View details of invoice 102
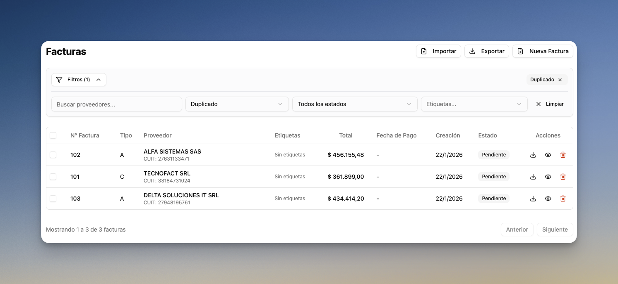Image resolution: width=618 pixels, height=284 pixels. [x=548, y=155]
